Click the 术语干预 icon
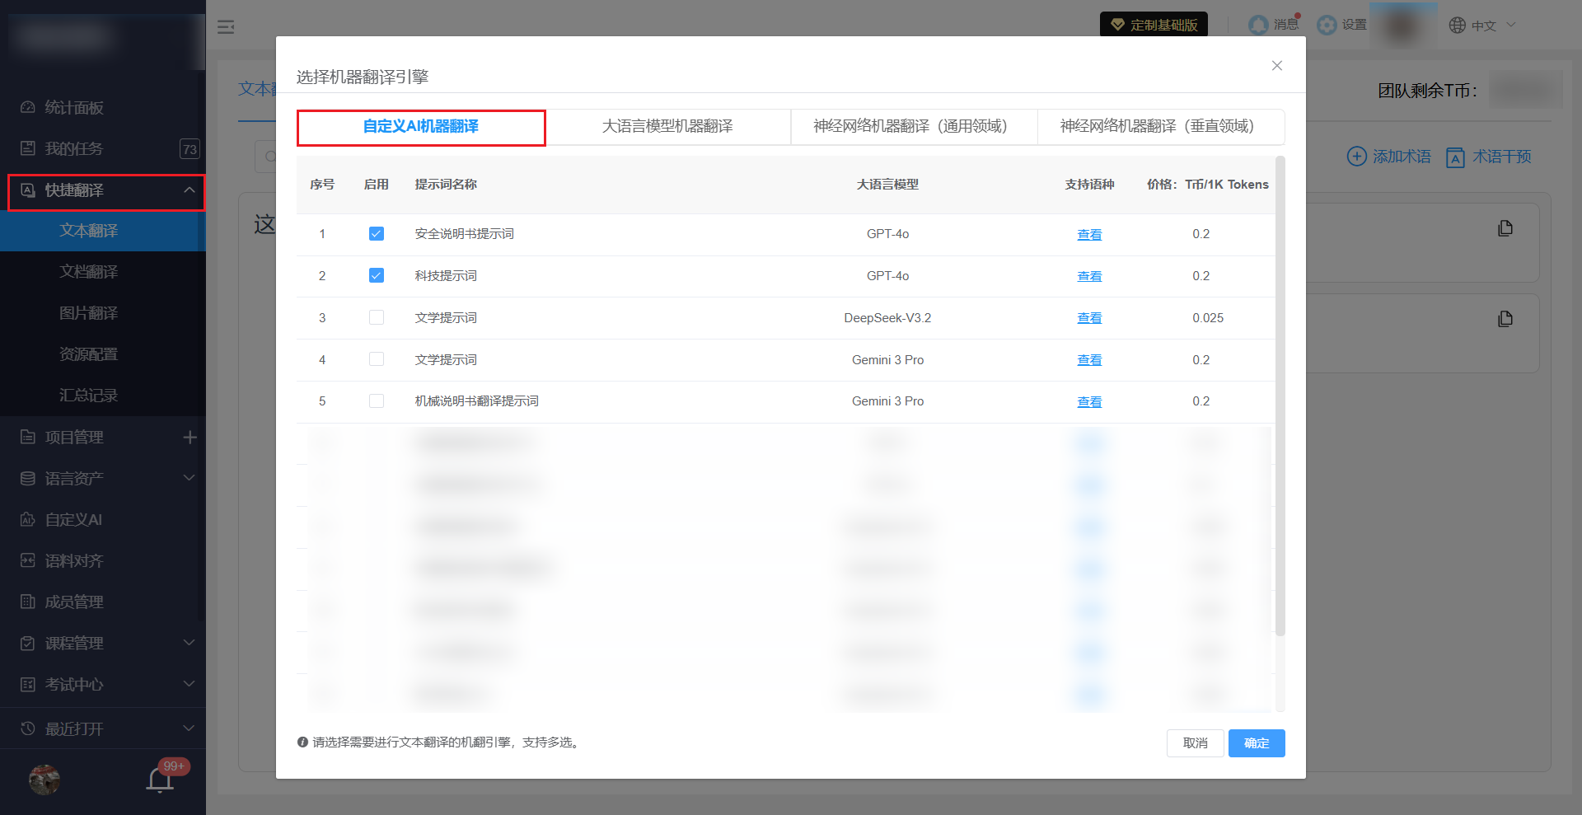Screen dimensions: 1582x815 [x=1456, y=157]
